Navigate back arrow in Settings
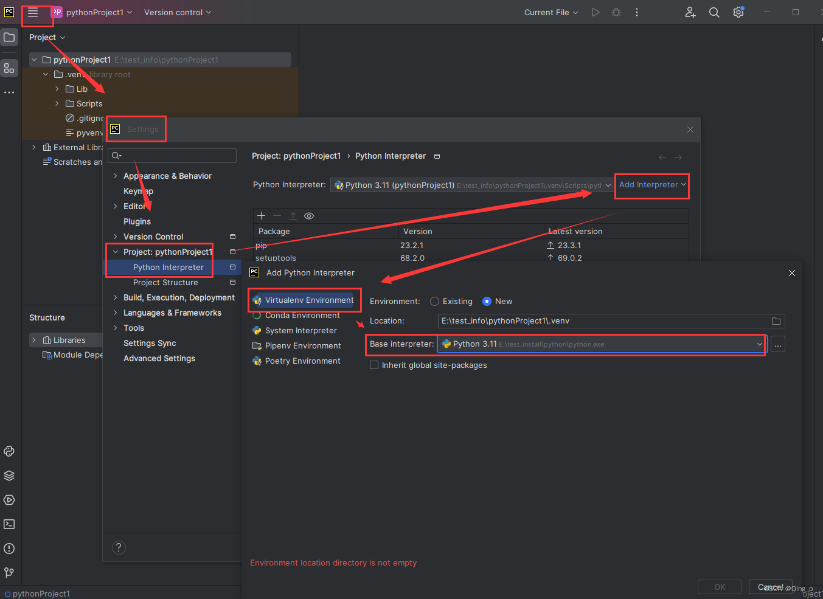This screenshot has width=823, height=599. [x=662, y=158]
